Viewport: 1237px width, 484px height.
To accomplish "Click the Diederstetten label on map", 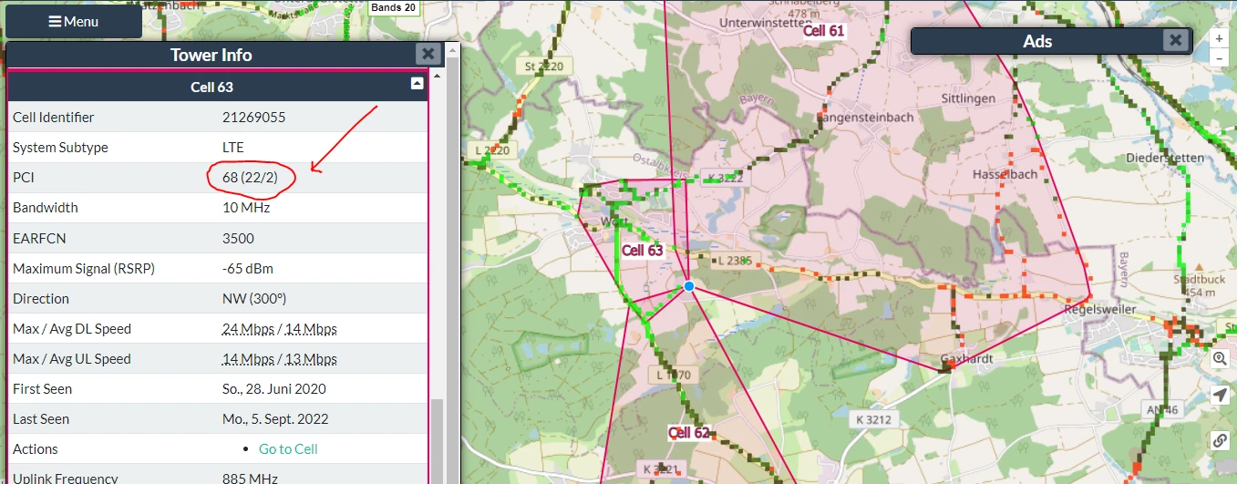I will click(1163, 158).
